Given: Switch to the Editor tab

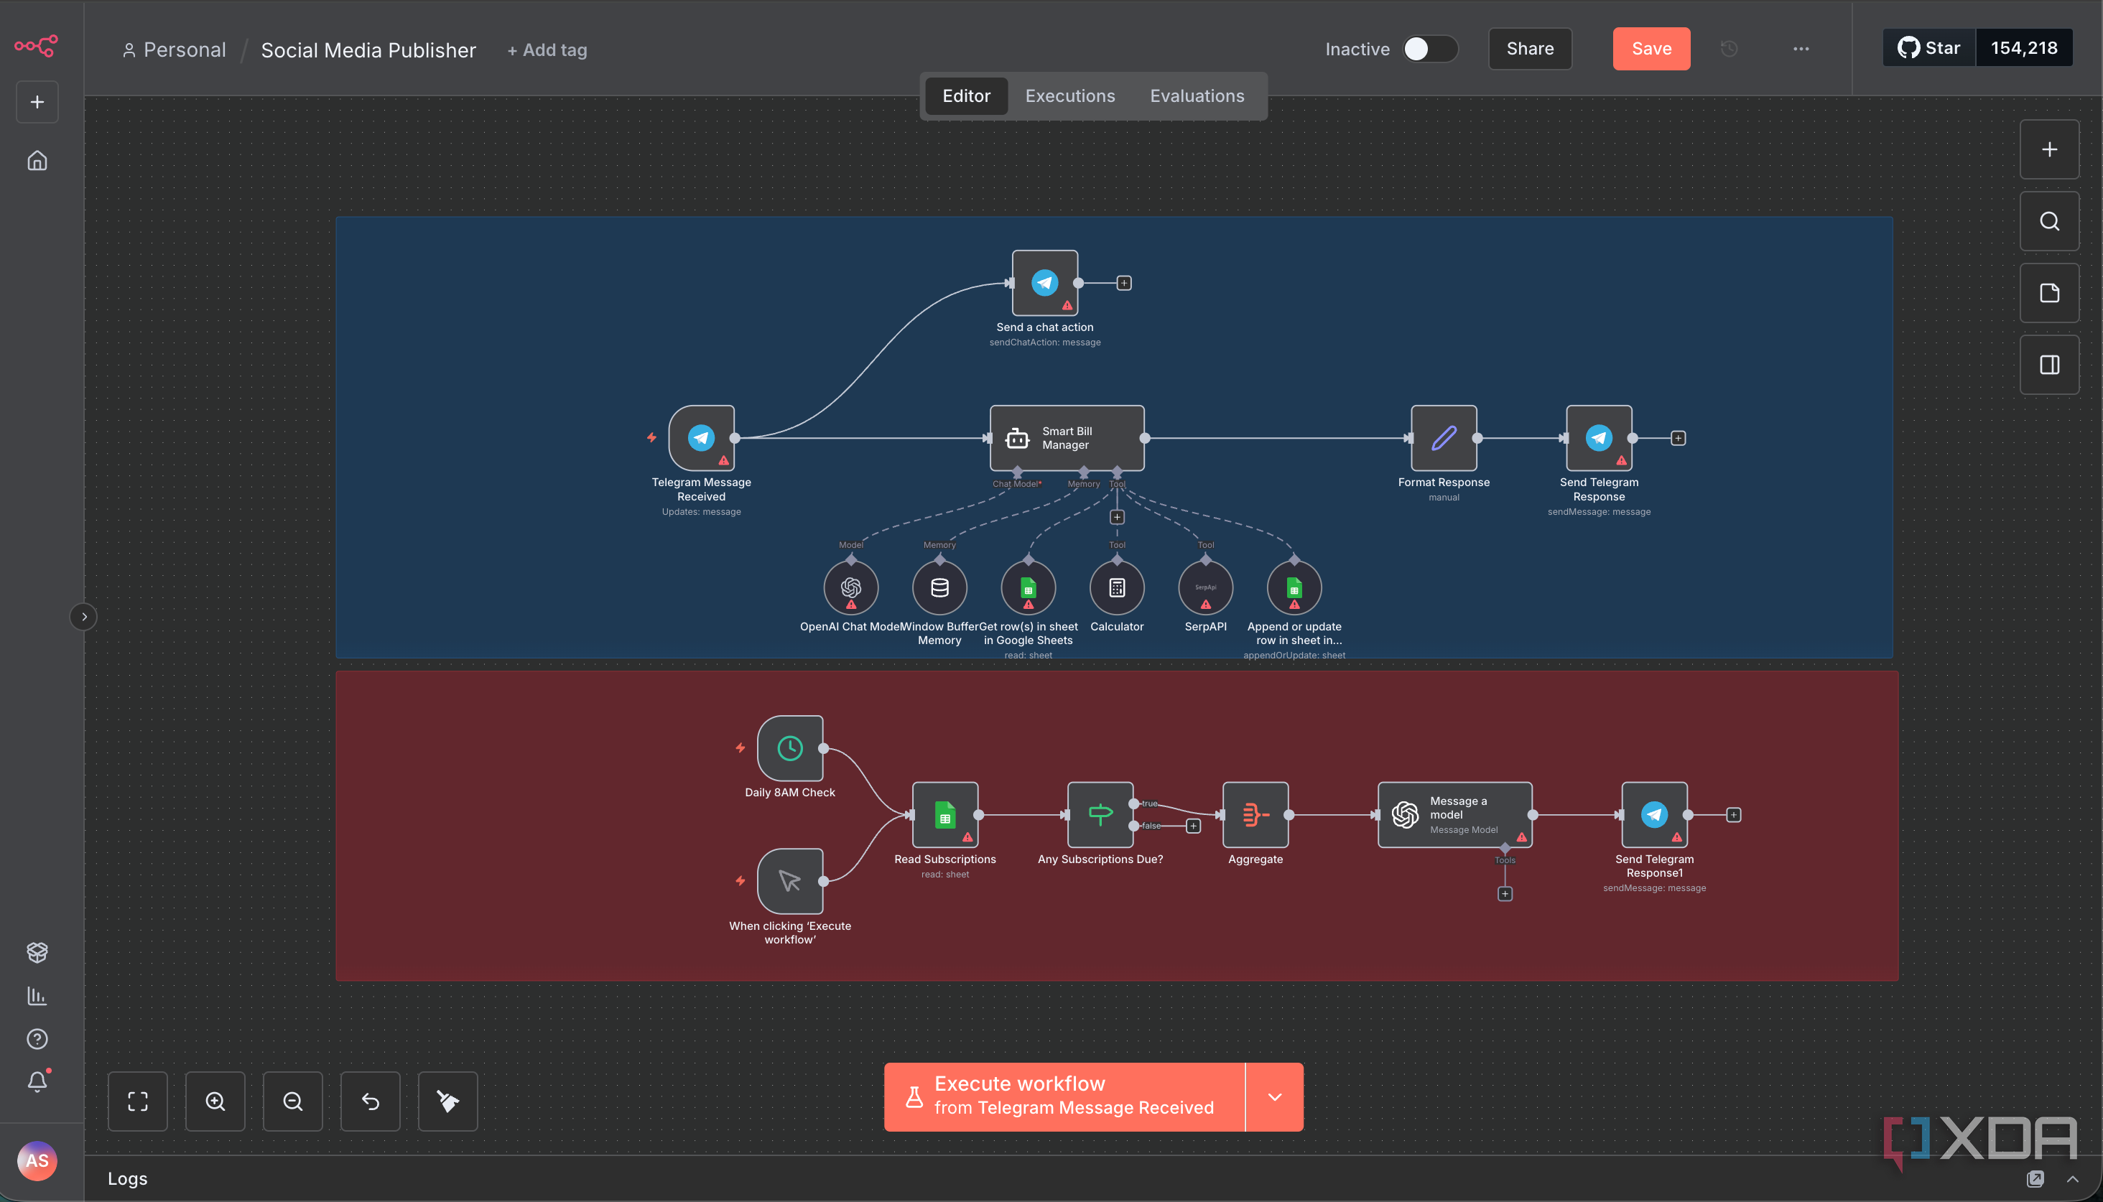Looking at the screenshot, I should click(966, 95).
